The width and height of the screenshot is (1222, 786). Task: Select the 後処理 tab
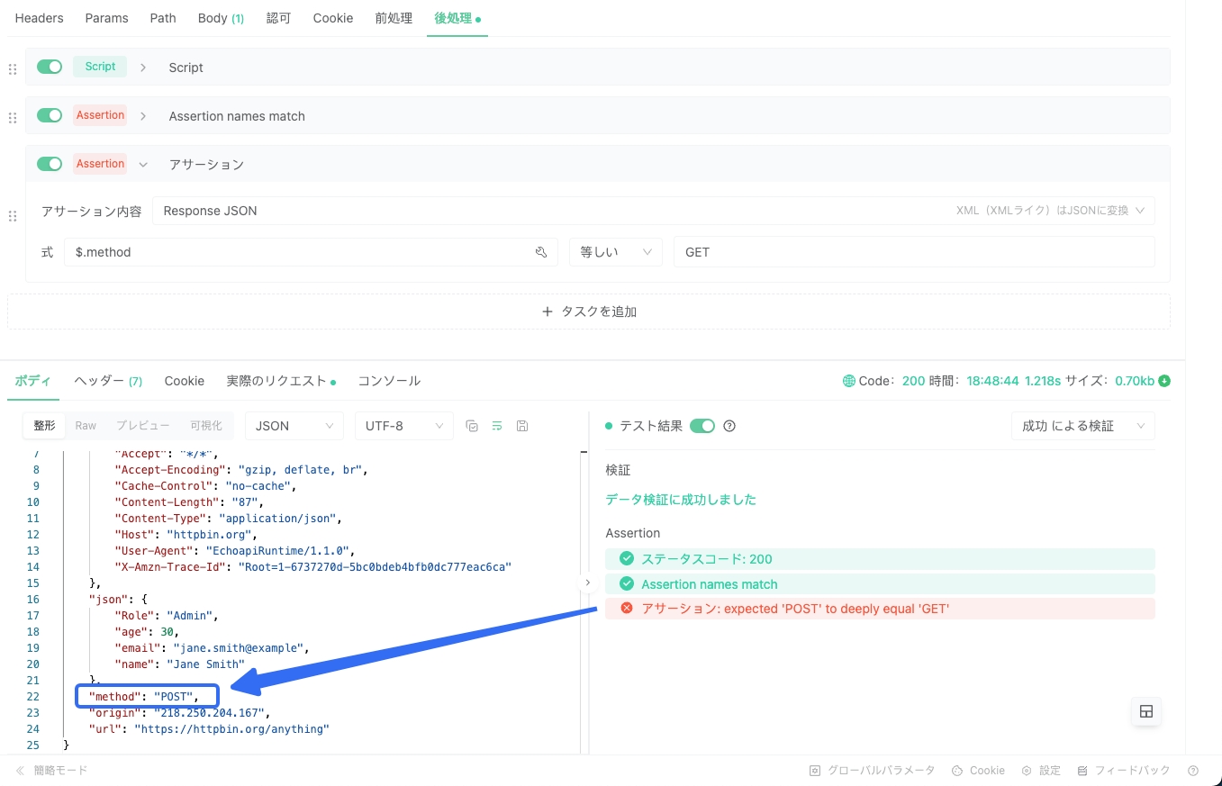tap(457, 18)
